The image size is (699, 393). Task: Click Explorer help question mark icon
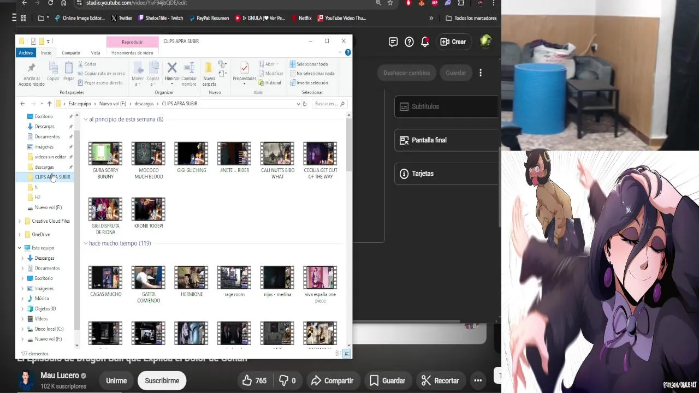pyautogui.click(x=348, y=52)
